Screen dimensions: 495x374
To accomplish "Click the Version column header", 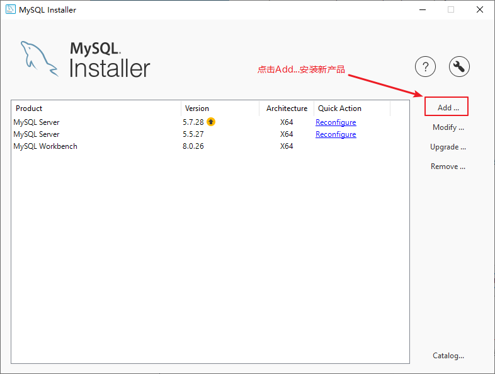I will pyautogui.click(x=220, y=108).
